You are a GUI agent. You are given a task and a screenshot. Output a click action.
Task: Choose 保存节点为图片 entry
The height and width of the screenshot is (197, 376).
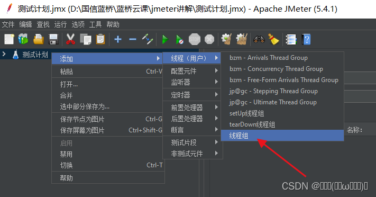coord(107,119)
